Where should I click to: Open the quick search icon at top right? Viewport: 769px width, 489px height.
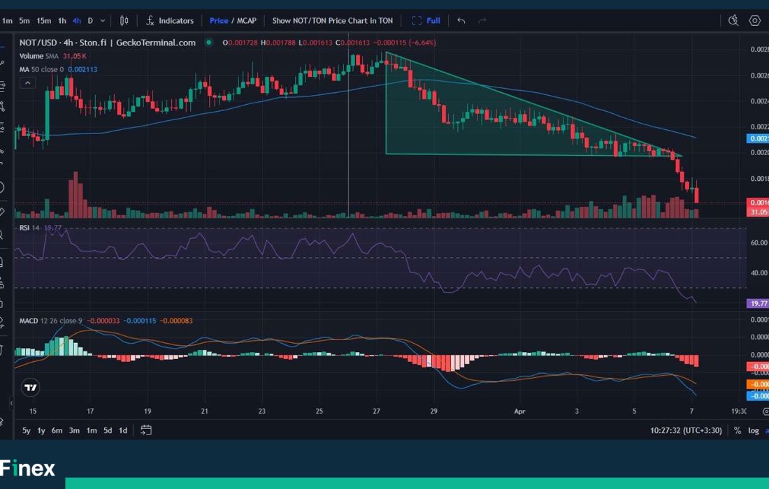733,21
